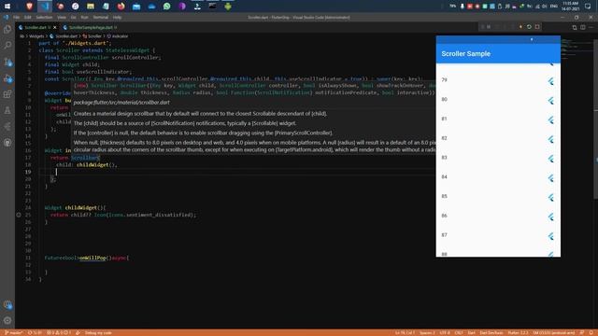598x336 pixels.
Task: Click Flutter version in status bar
Action: [x=518, y=332]
